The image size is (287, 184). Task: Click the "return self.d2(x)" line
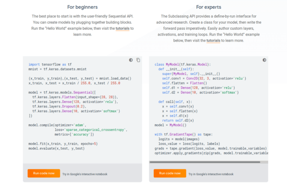[x=178, y=121]
